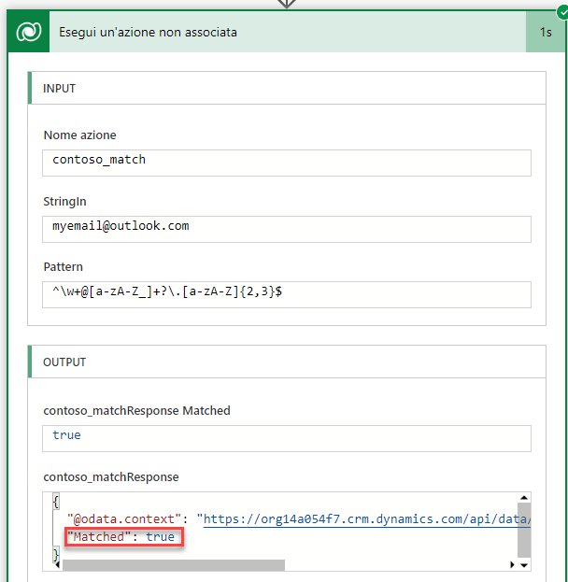The height and width of the screenshot is (582, 568).
Task: Click the vertical scrollbar down arrow
Action: (x=524, y=565)
